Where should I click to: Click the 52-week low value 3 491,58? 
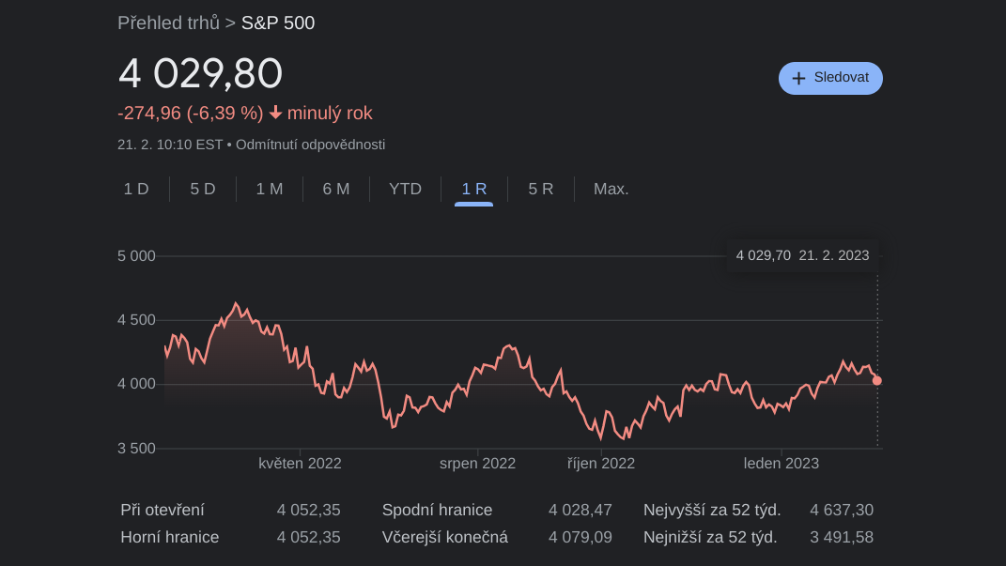pos(841,537)
